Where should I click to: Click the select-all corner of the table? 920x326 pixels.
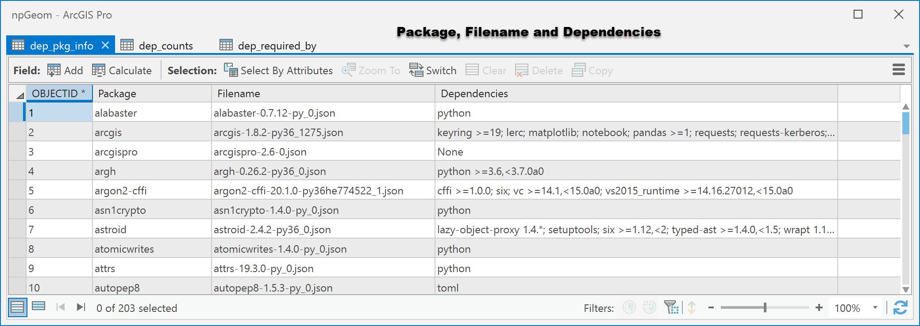pos(18,94)
